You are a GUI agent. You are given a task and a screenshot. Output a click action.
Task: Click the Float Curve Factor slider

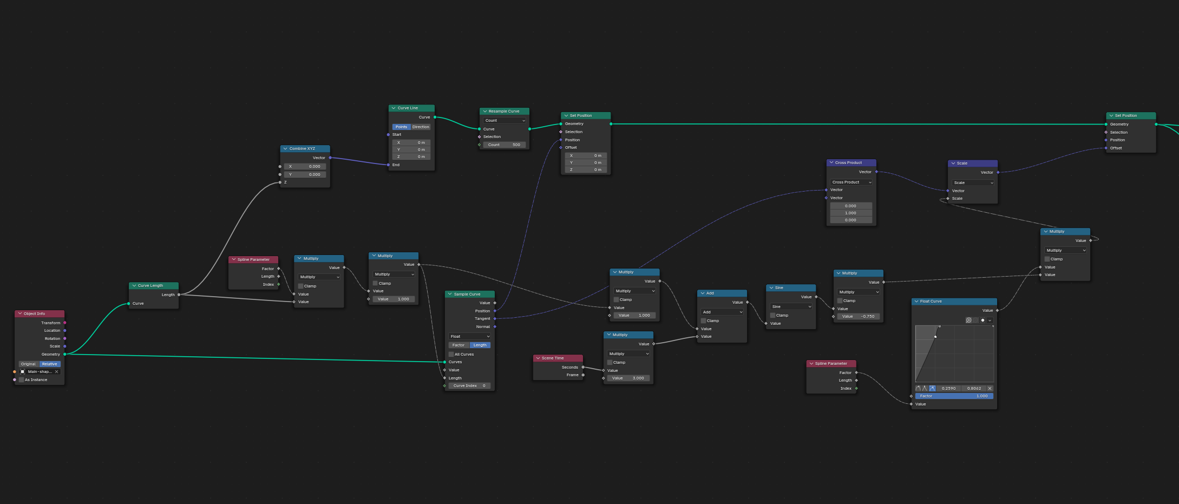(954, 396)
